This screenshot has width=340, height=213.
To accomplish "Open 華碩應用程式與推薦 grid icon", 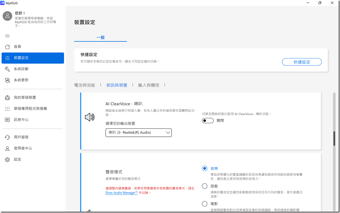I will click(x=7, y=109).
